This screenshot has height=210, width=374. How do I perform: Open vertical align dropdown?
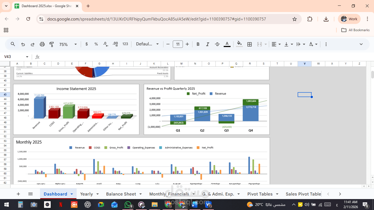coord(289,44)
